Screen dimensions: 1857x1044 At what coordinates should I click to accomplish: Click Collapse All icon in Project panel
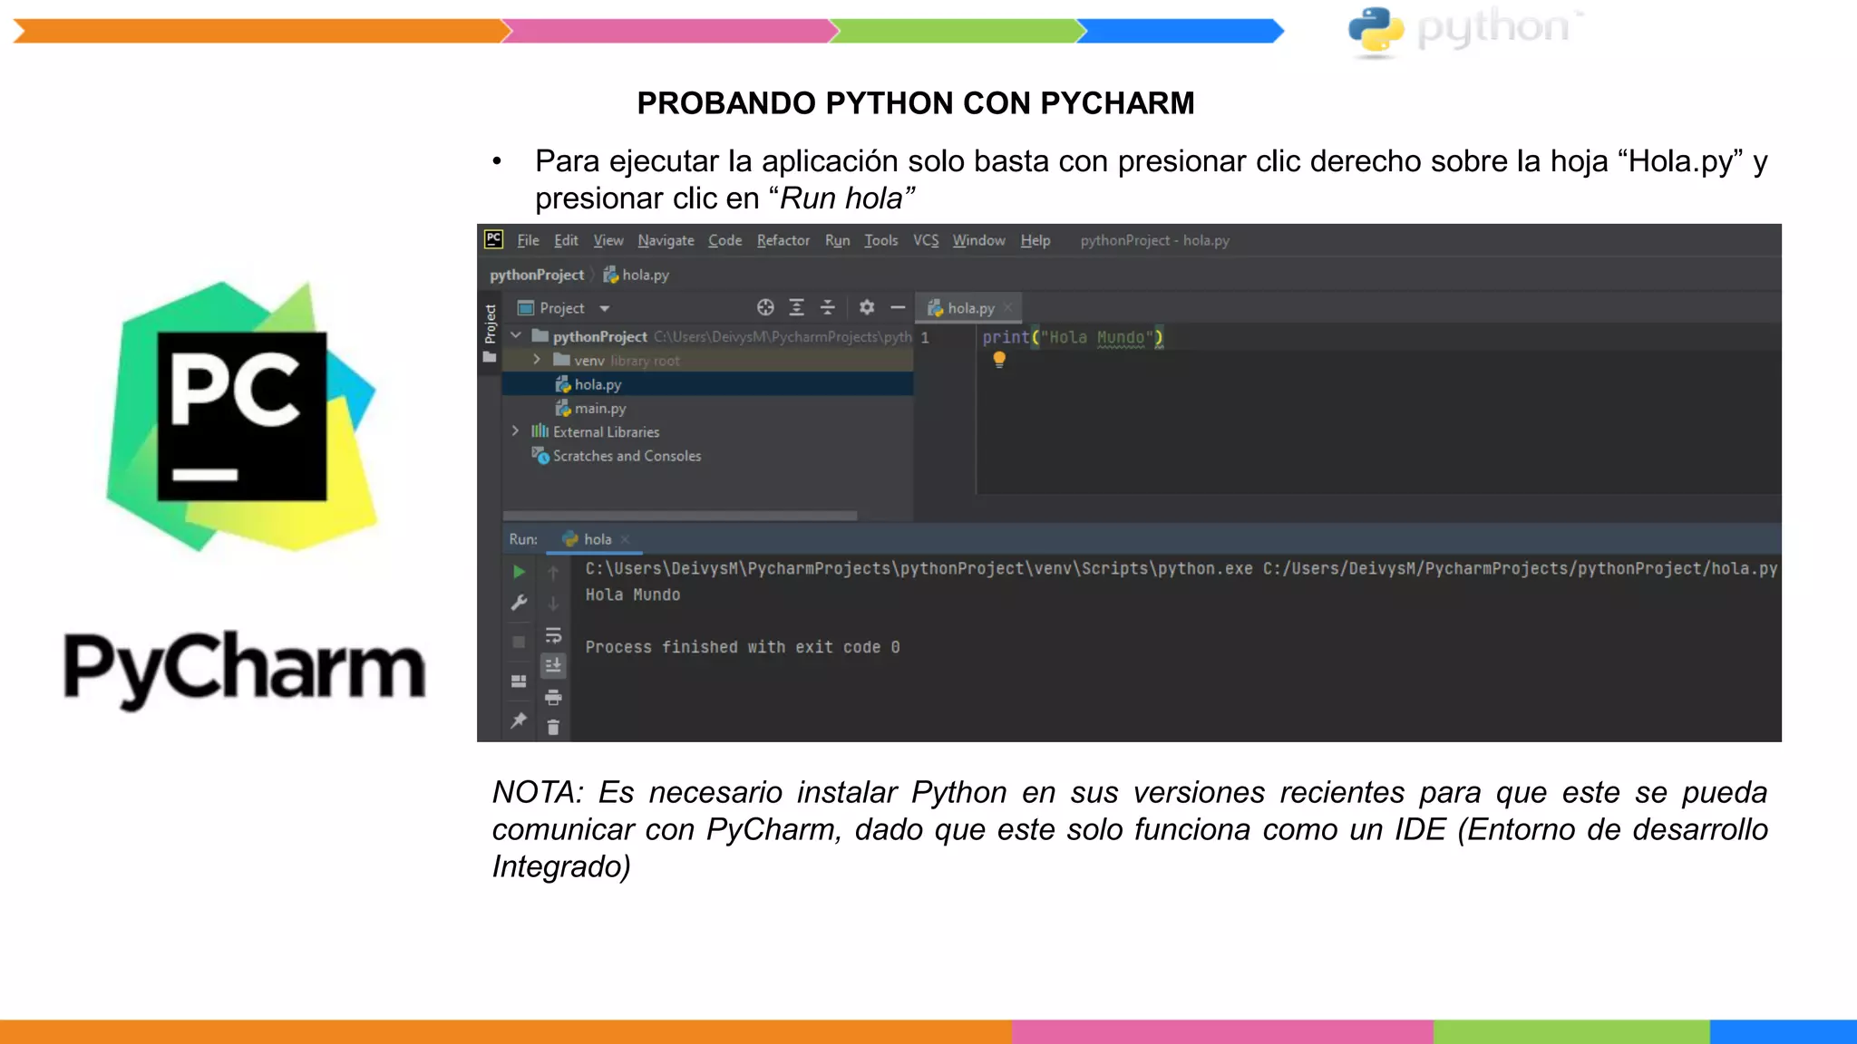pos(827,307)
